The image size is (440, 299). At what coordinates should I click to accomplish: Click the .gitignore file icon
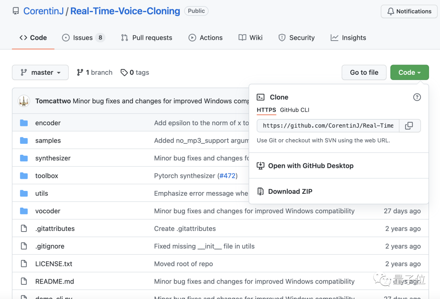24,246
